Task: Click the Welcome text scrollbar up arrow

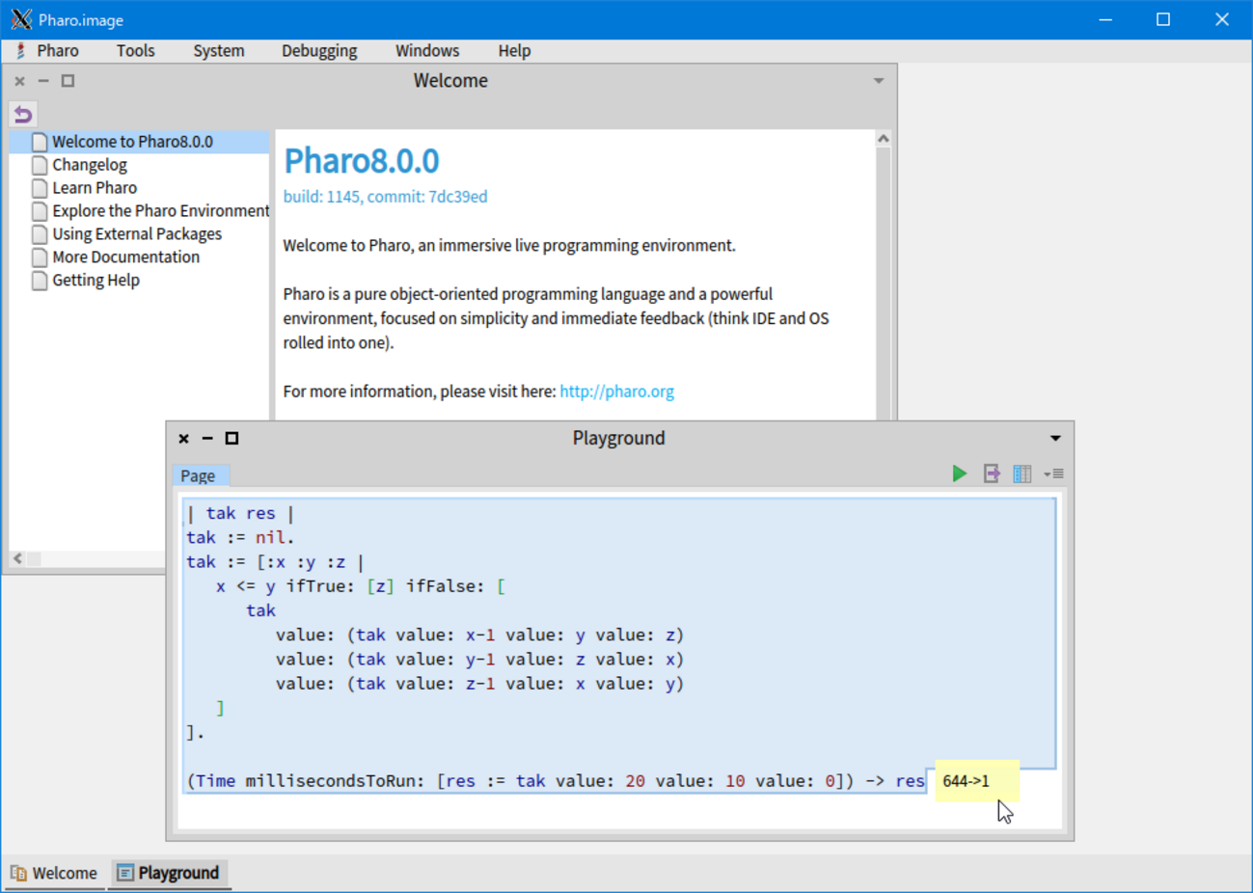Action: pos(883,139)
